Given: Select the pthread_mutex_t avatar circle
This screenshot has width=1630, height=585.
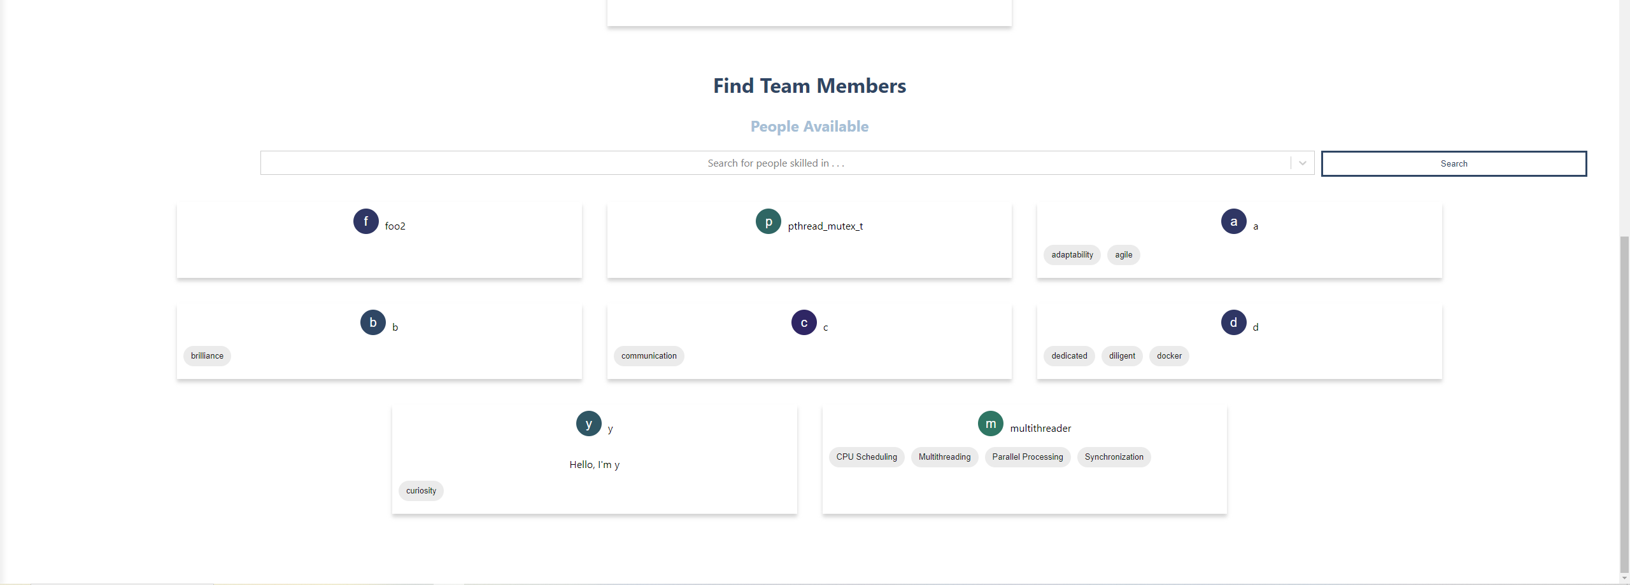Looking at the screenshot, I should pyautogui.click(x=768, y=221).
